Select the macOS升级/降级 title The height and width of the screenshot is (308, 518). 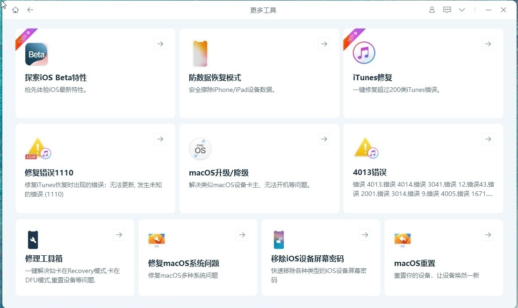219,173
